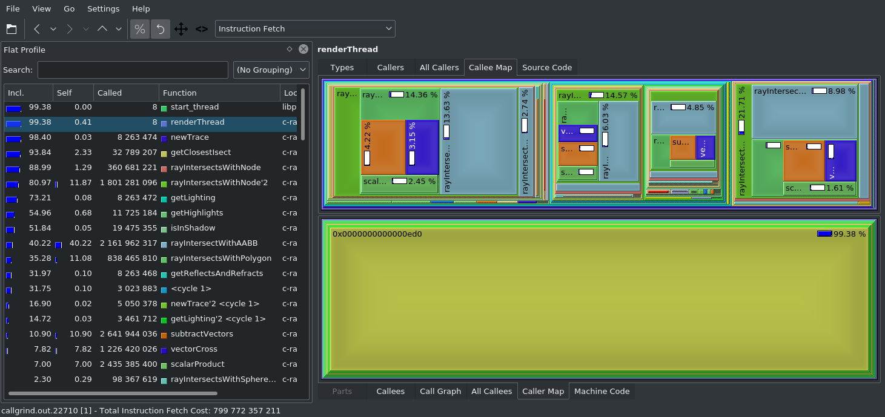Open the Settings menu
The width and height of the screenshot is (885, 417).
tap(104, 9)
